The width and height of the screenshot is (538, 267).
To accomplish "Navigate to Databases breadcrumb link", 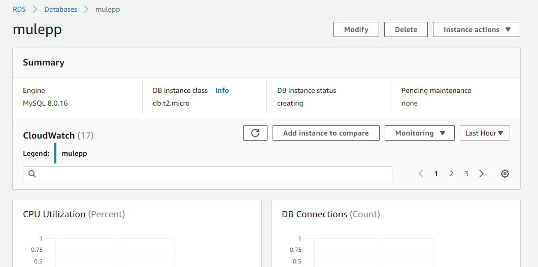I will point(61,9).
